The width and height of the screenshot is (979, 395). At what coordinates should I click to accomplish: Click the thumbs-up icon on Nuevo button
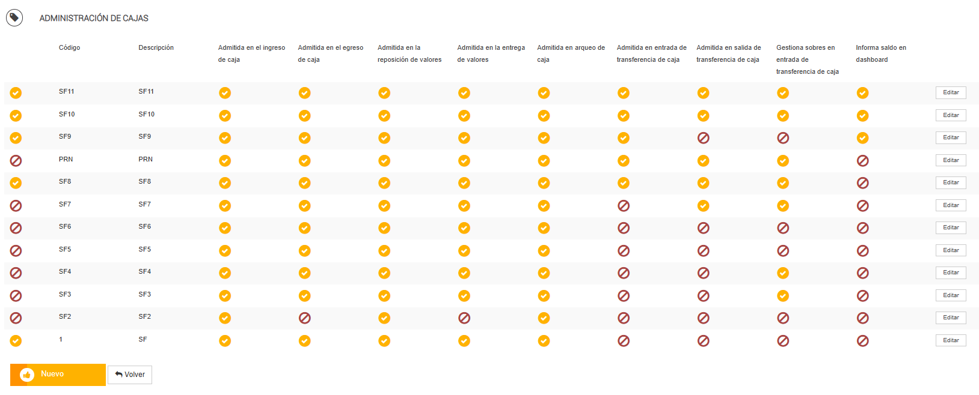click(26, 375)
